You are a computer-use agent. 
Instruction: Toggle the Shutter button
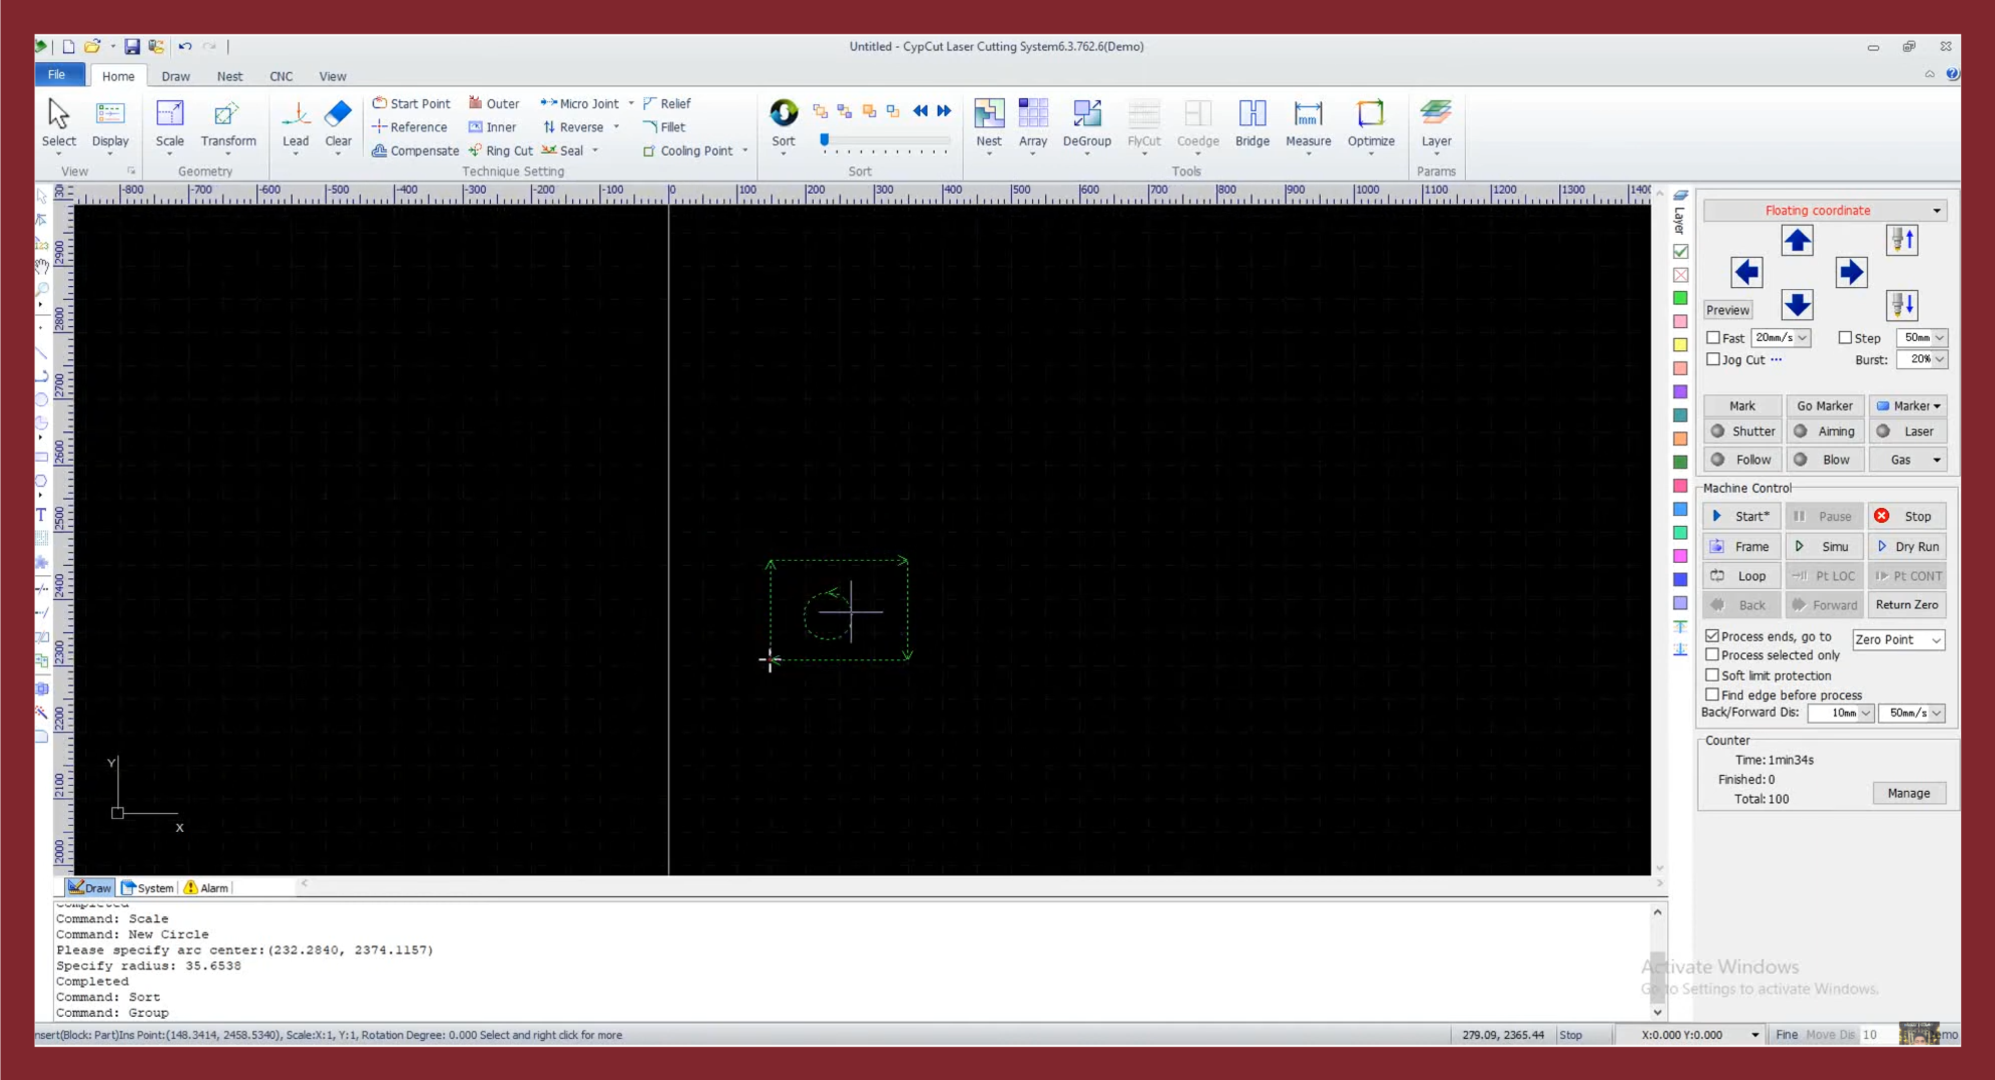tap(1742, 431)
